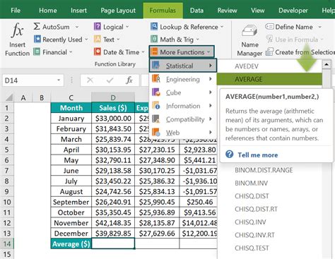The image size is (335, 259).
Task: Select column C header
Action: pos(71,97)
